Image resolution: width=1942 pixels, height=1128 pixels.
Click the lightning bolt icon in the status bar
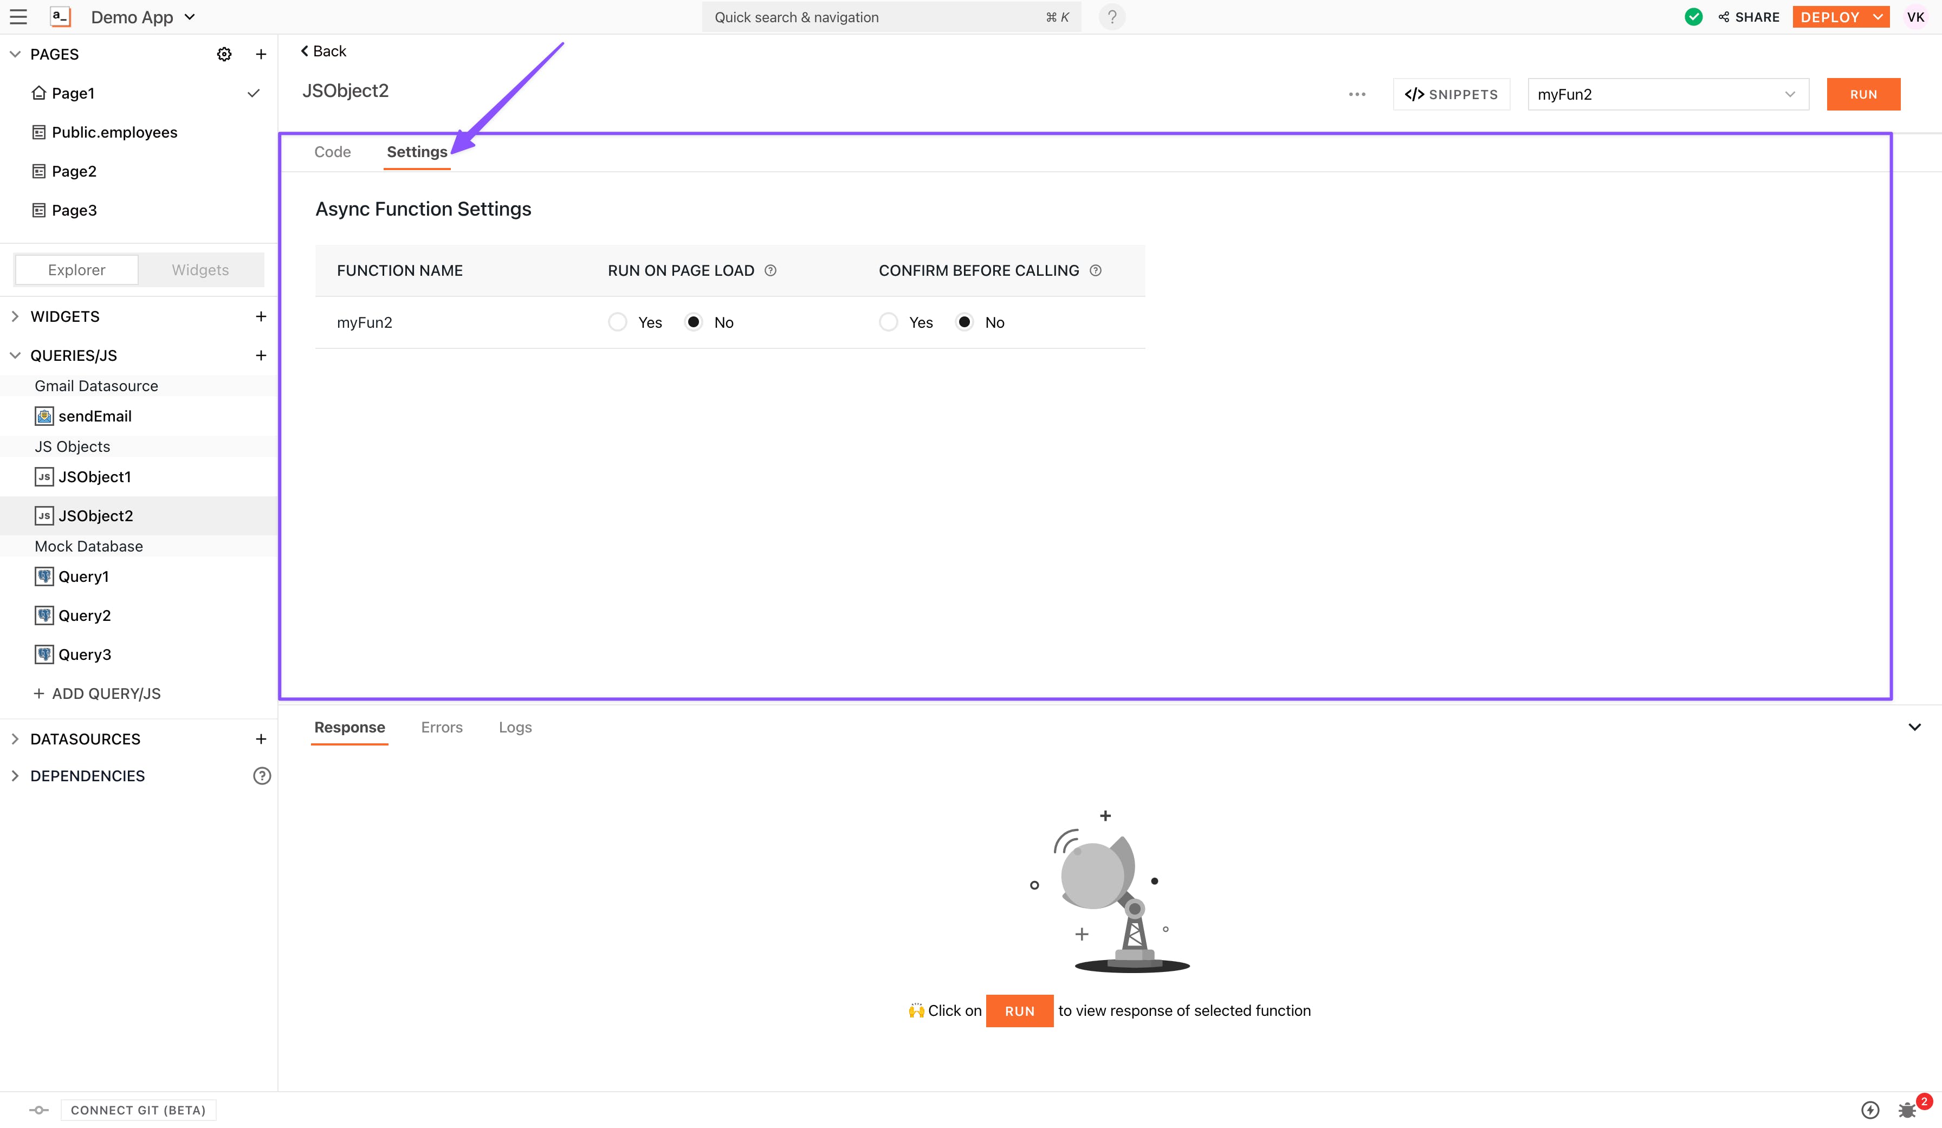(1869, 1110)
